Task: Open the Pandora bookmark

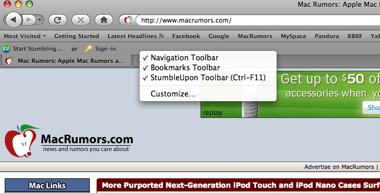Action: pos(326,36)
